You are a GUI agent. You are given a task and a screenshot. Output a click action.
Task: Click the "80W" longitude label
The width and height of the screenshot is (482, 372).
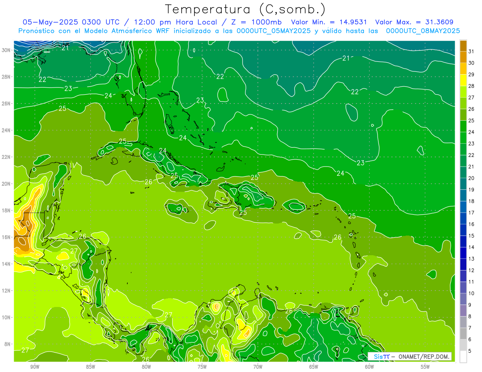pos(146,367)
